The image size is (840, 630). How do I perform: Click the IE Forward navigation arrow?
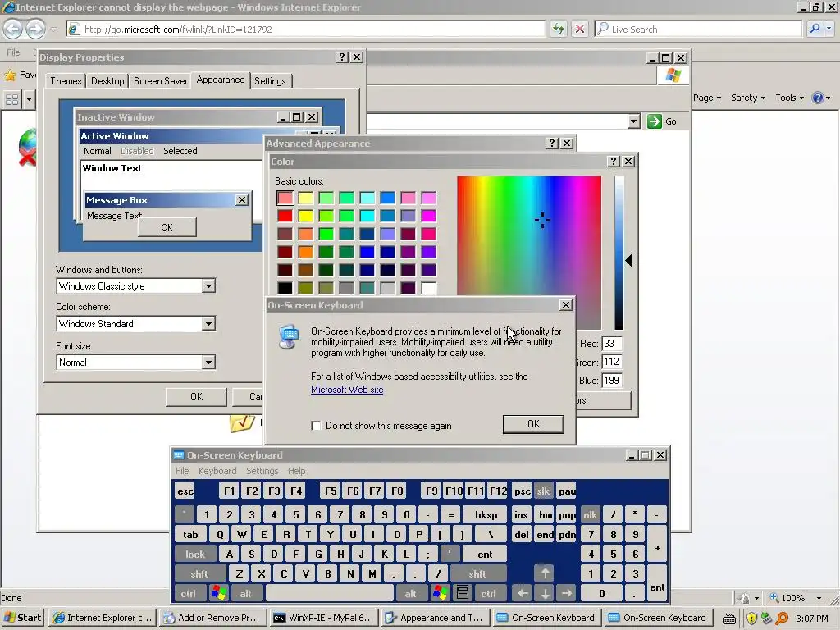[35, 29]
